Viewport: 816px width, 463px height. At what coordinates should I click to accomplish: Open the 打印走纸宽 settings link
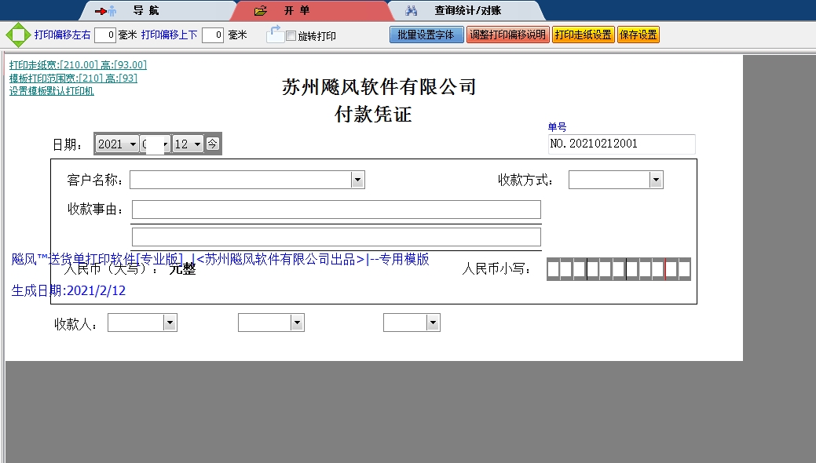point(75,64)
